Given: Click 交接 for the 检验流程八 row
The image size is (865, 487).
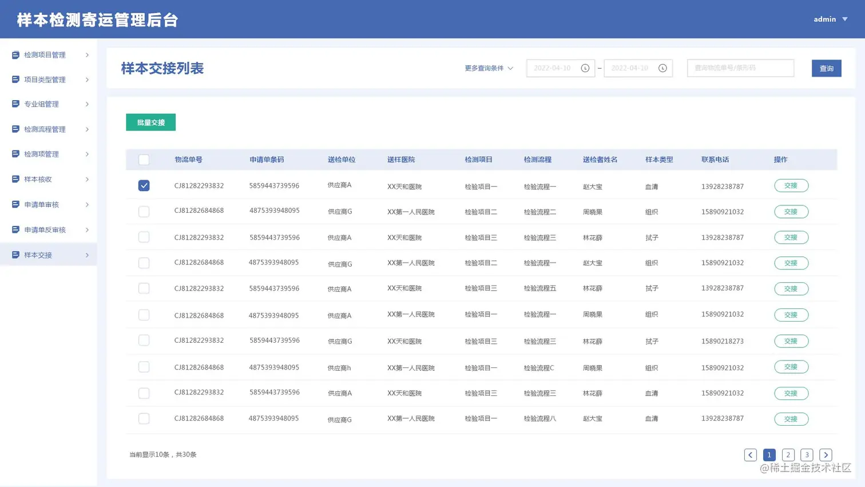Looking at the screenshot, I should [791, 419].
